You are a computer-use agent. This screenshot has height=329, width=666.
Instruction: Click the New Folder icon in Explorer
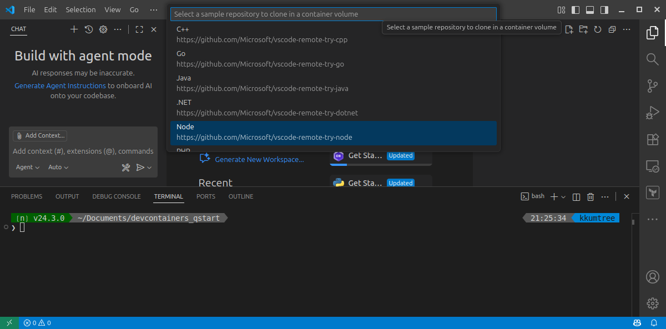583,29
